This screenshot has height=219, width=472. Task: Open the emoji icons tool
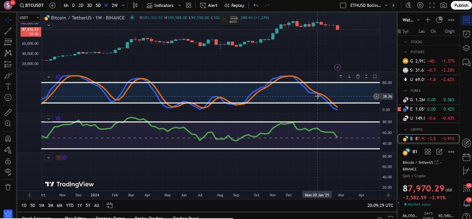8,98
